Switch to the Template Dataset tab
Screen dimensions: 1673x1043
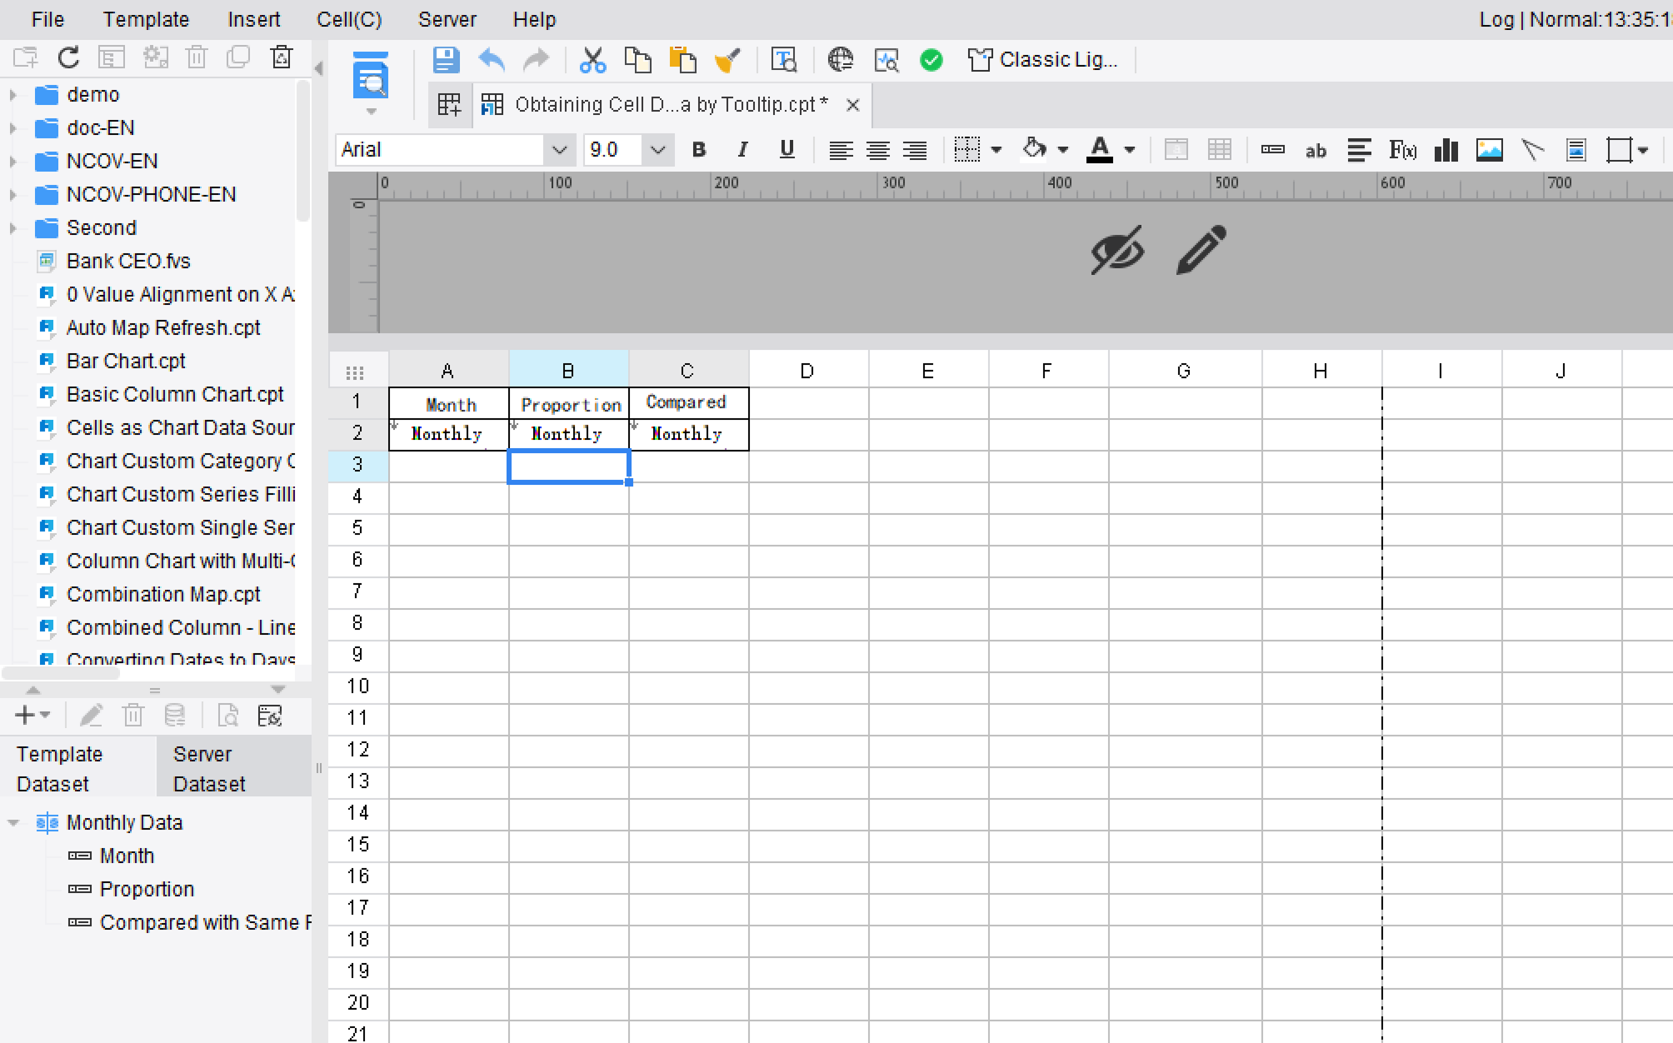tap(78, 768)
